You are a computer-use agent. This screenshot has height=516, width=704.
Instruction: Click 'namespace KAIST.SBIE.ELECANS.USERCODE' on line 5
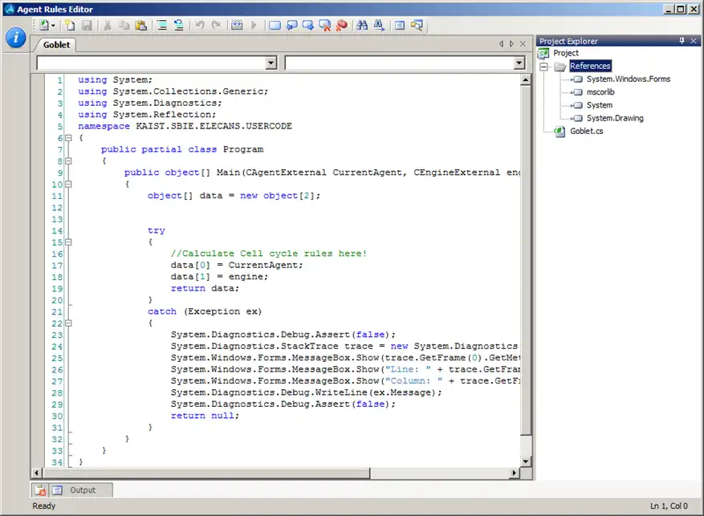185,126
